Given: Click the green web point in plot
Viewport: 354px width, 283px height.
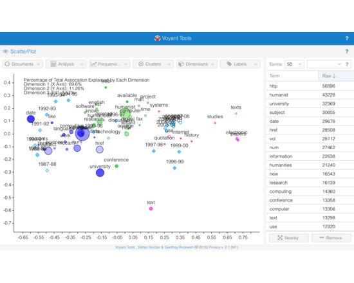Looking at the screenshot, I should tap(106, 87).
